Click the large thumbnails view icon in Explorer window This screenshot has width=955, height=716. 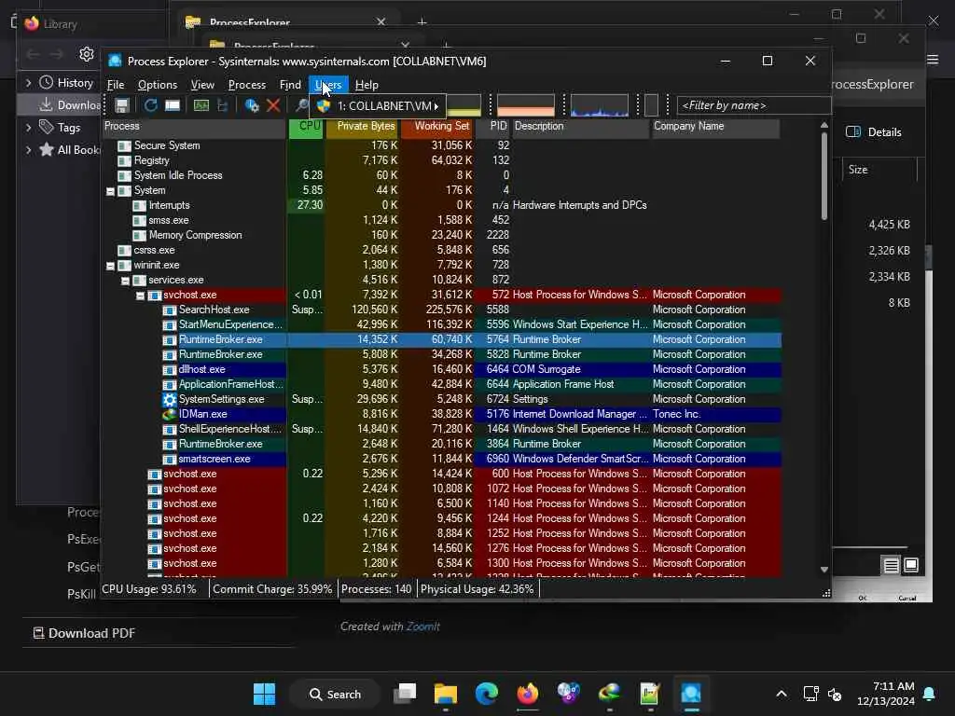(x=911, y=565)
